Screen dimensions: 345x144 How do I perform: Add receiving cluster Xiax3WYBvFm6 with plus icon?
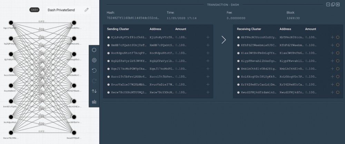(x=333, y=53)
